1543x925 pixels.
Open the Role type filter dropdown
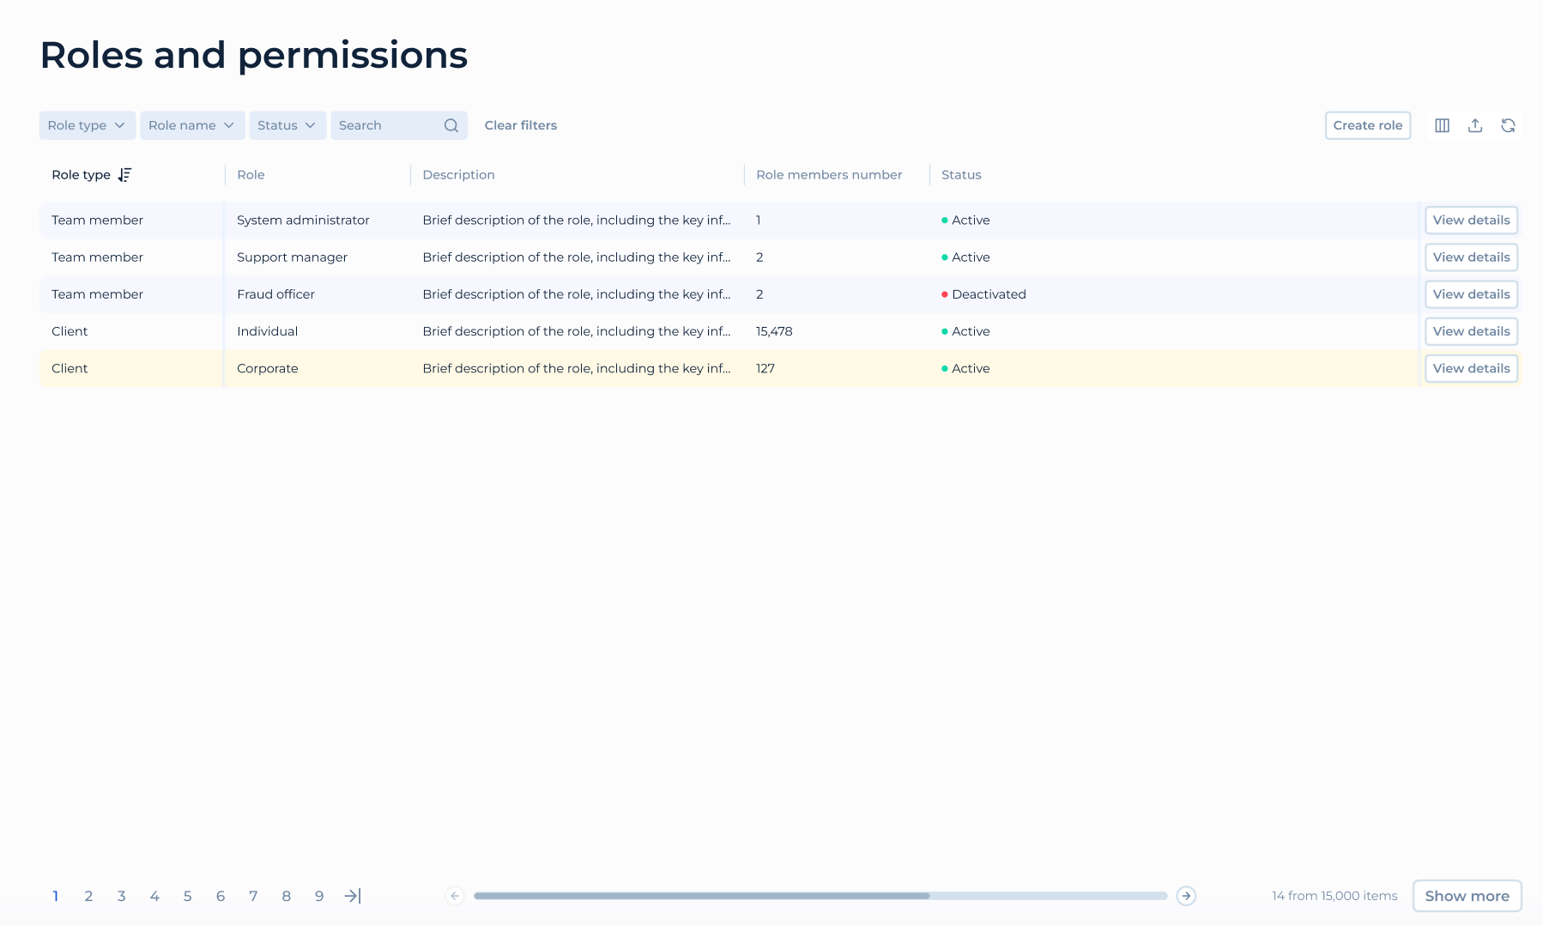87,125
